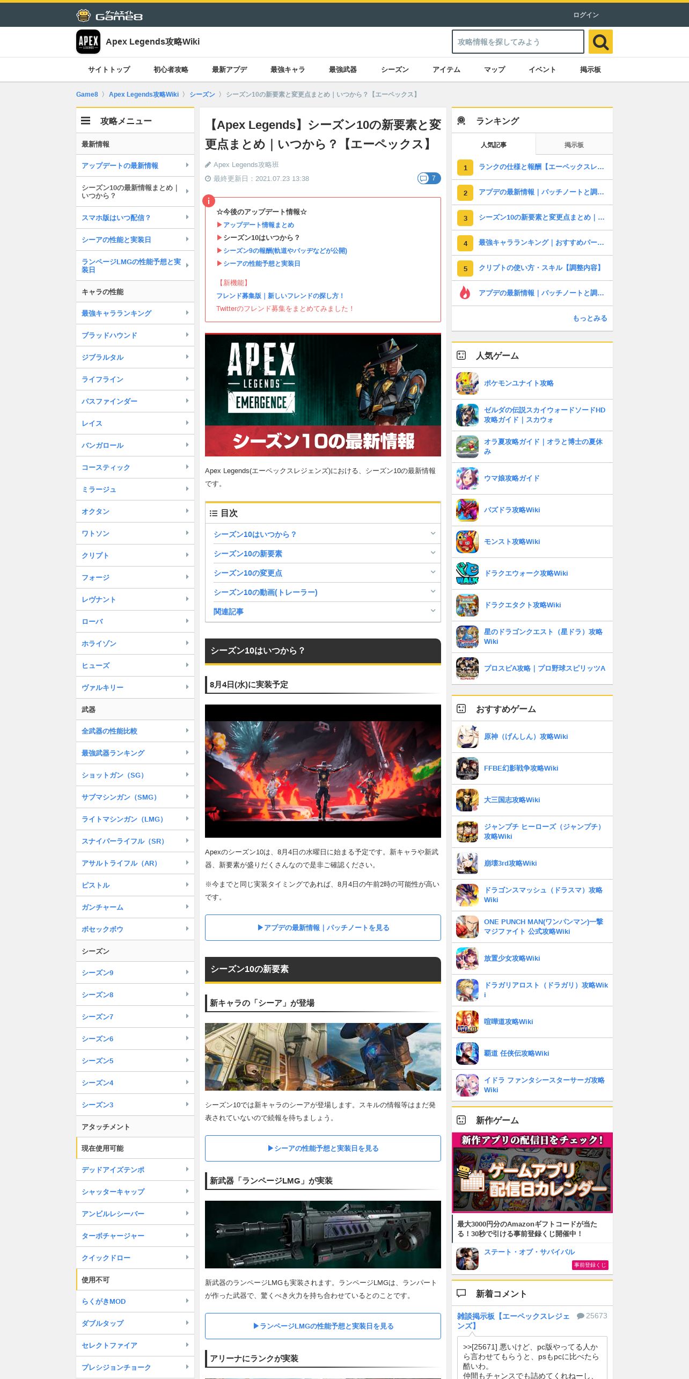Click the FFBE幻影戦争攻略Wiki game icon
The width and height of the screenshot is (689, 1379).
(x=467, y=768)
